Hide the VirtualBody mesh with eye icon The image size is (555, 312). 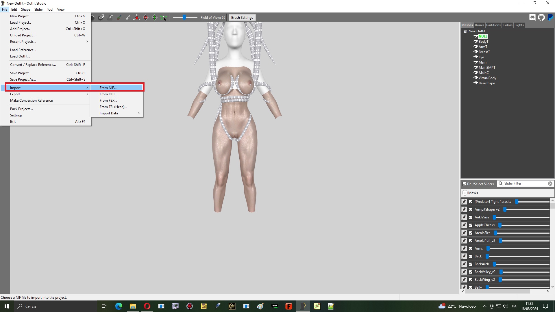pos(476,78)
